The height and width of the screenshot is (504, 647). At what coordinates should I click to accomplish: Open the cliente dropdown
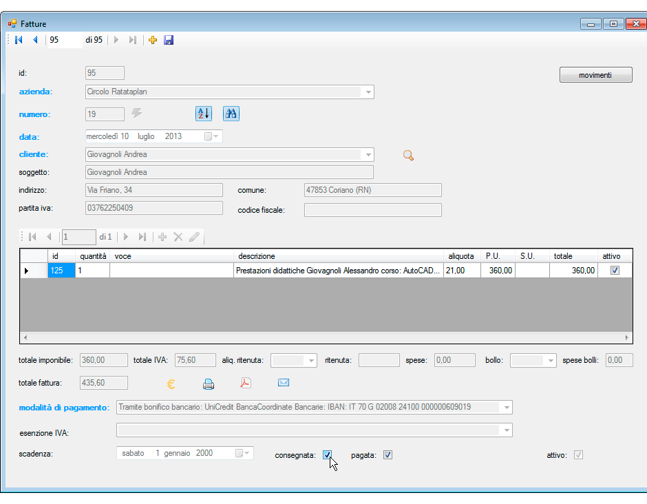click(x=368, y=155)
